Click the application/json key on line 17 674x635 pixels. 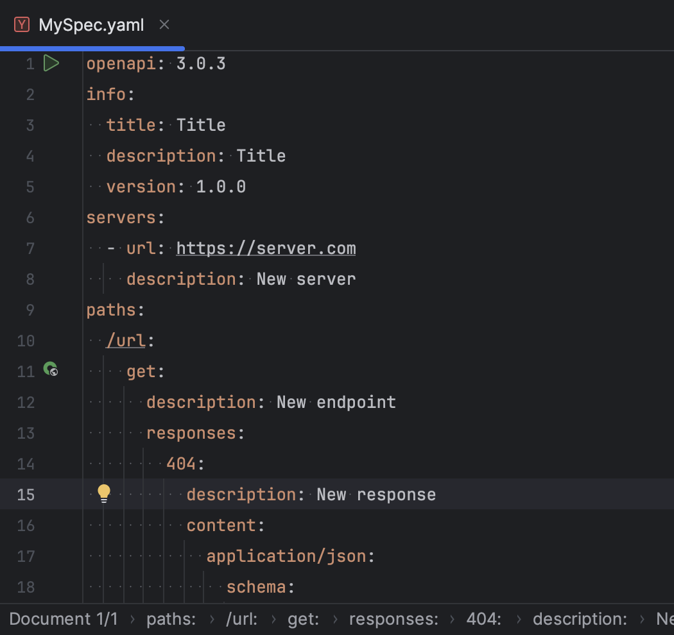pos(289,556)
